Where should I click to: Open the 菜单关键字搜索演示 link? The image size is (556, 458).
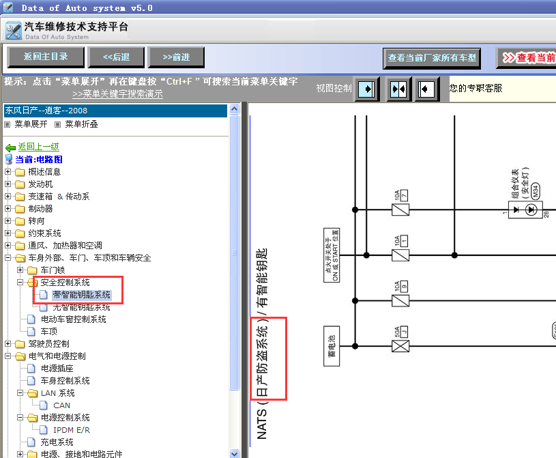[x=118, y=94]
